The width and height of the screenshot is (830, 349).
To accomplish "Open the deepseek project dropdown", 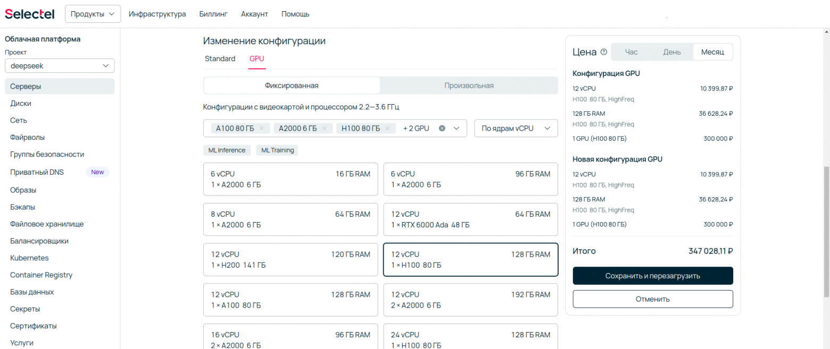I will coord(60,65).
